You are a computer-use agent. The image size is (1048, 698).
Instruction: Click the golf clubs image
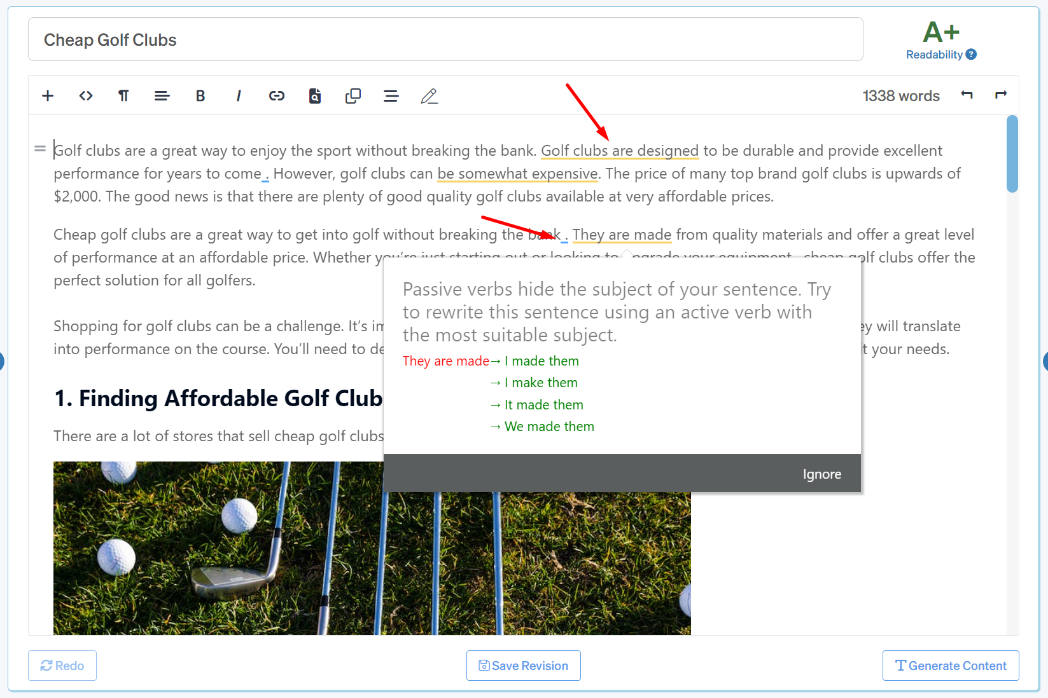coord(372,548)
